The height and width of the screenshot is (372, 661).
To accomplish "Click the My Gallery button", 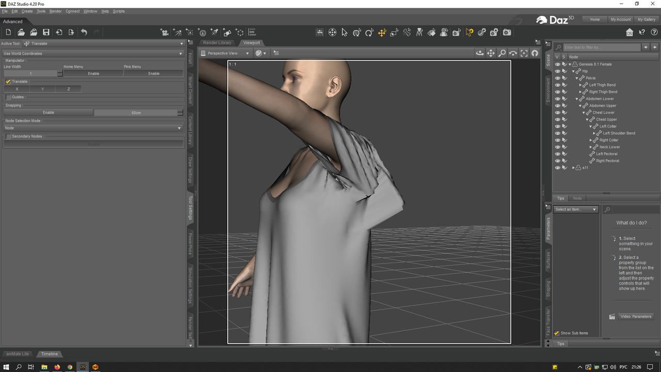I will pyautogui.click(x=647, y=19).
